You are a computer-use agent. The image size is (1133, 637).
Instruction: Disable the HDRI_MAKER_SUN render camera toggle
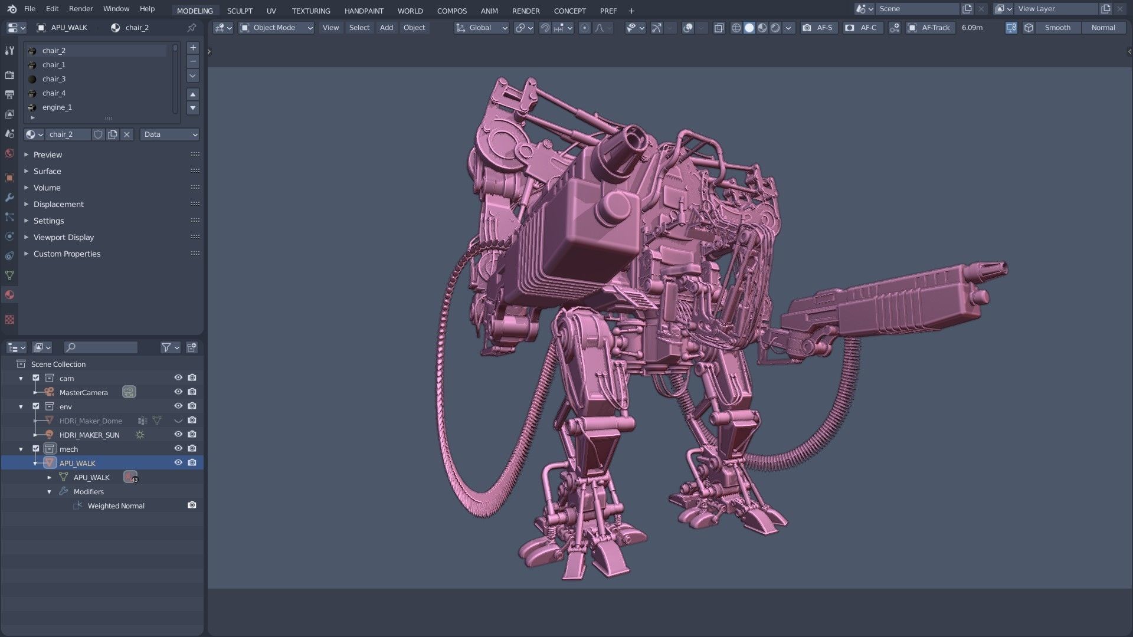(x=191, y=434)
